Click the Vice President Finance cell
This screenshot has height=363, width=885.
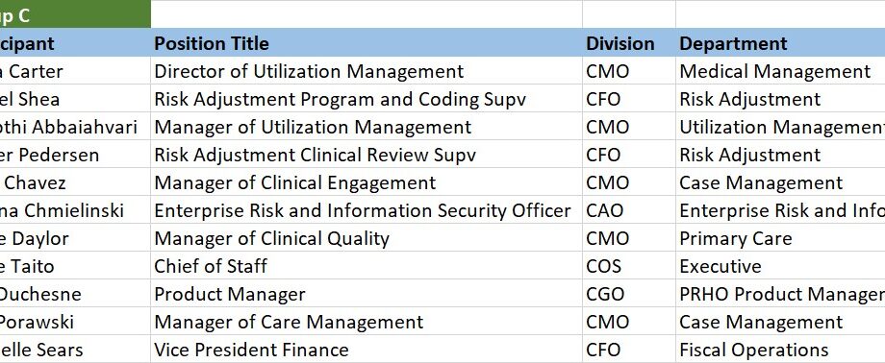[367, 350]
